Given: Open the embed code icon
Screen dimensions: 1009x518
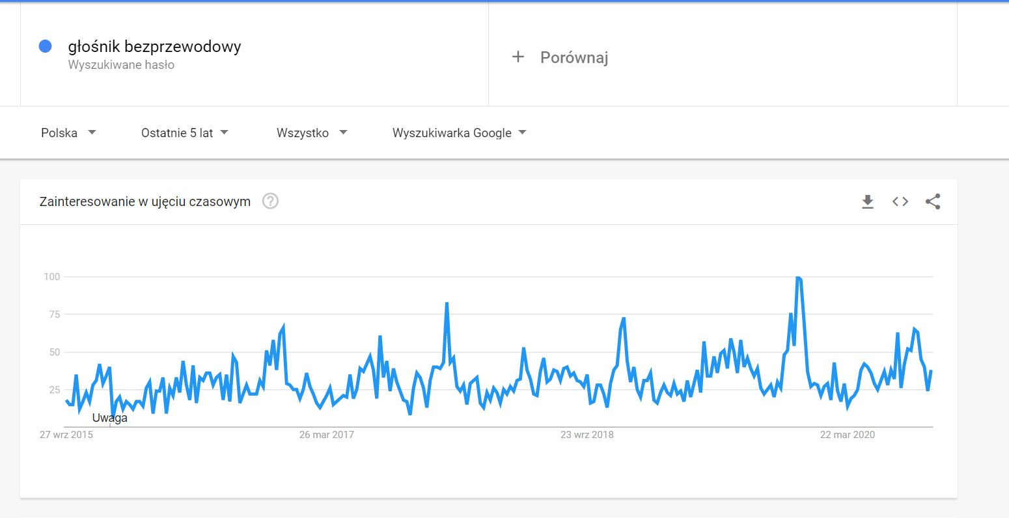Looking at the screenshot, I should tap(900, 201).
